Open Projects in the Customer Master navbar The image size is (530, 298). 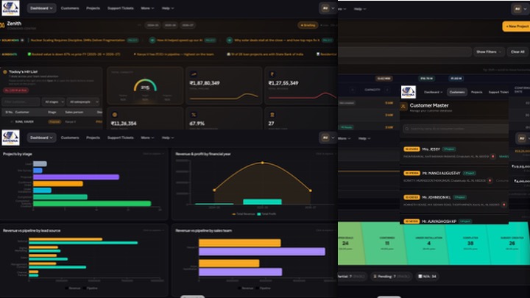click(476, 92)
